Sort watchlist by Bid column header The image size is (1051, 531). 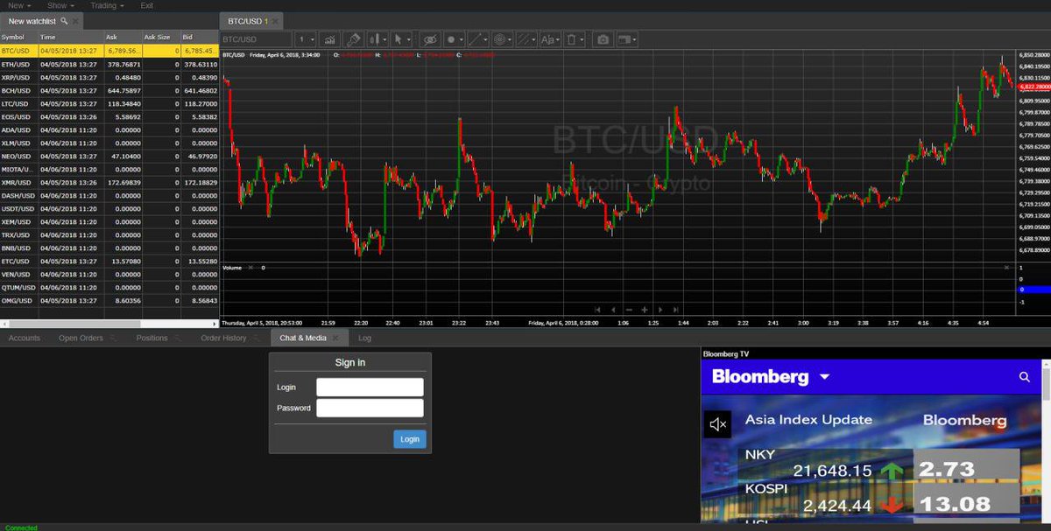[x=200, y=38]
